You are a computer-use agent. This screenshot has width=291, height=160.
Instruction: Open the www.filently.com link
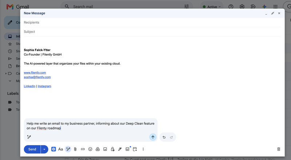coord(35,73)
